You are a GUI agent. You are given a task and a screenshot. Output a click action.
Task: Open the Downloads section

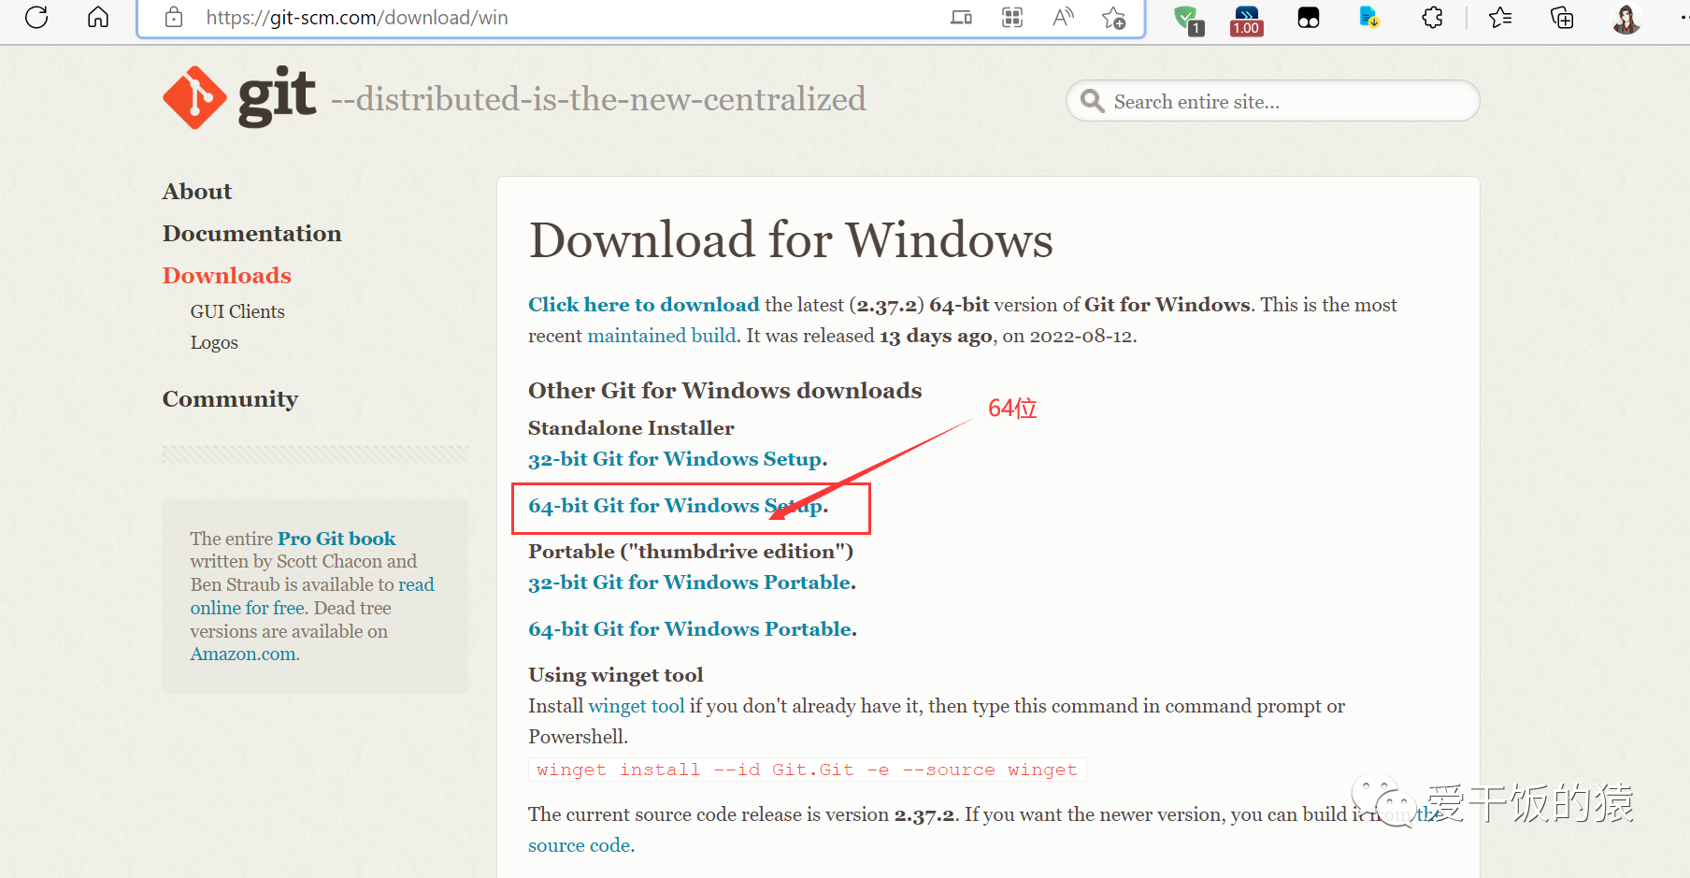coord(226,275)
